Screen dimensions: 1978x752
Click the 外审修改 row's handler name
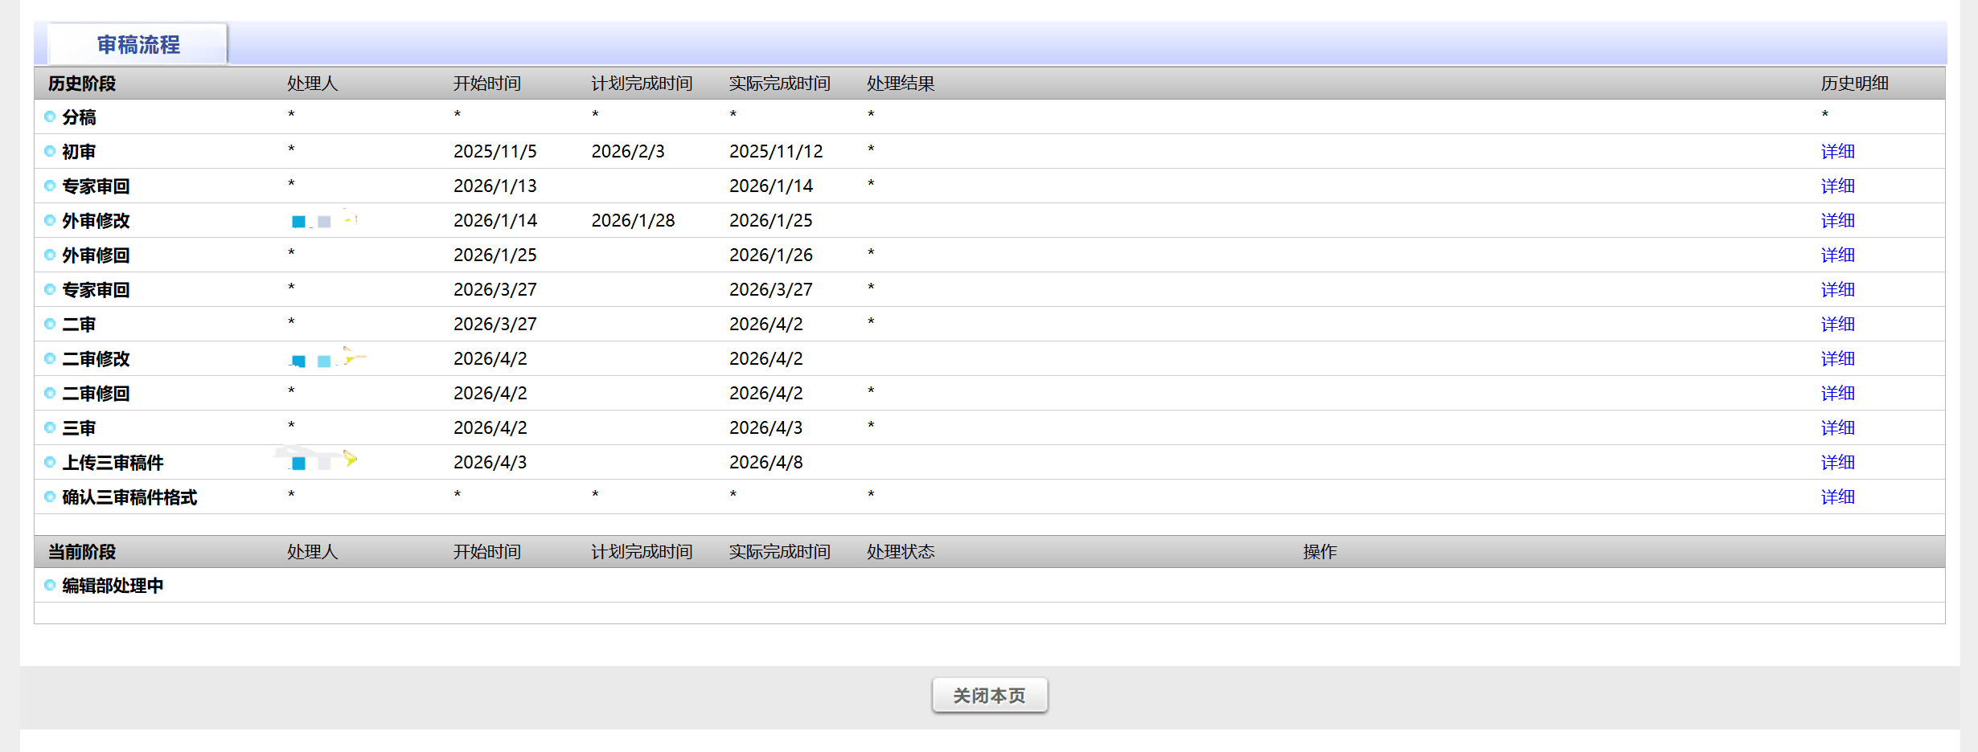tap(323, 220)
